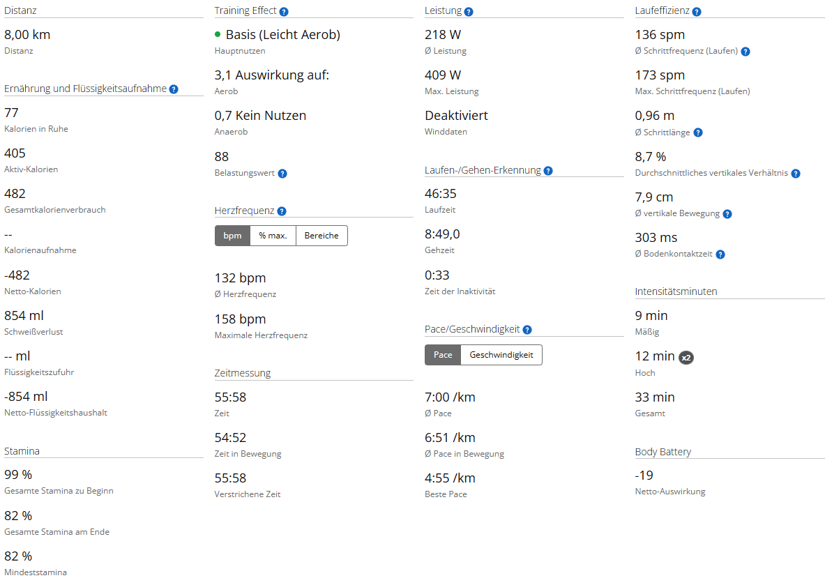Click 99 % Stamina zu Beginn value
The width and height of the screenshot is (825, 578).
(18, 474)
